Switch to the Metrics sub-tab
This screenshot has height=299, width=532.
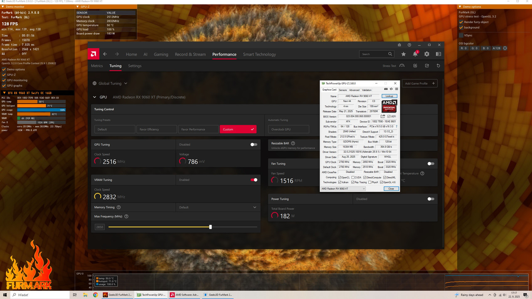pos(97,66)
